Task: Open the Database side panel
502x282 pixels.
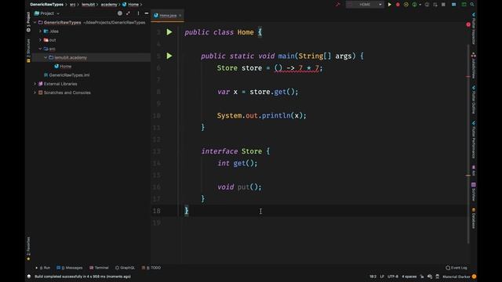Action: pyautogui.click(x=474, y=219)
